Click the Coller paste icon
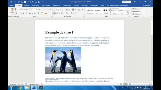 [x=12, y=10]
